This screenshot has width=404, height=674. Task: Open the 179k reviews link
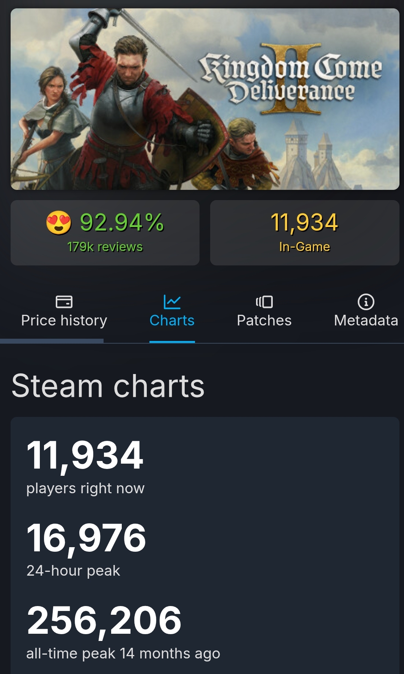pyautogui.click(x=105, y=247)
